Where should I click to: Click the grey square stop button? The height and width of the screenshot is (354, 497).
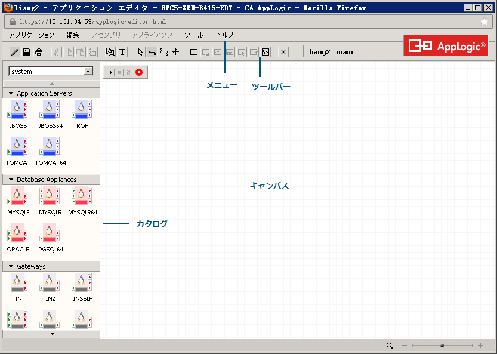click(119, 73)
